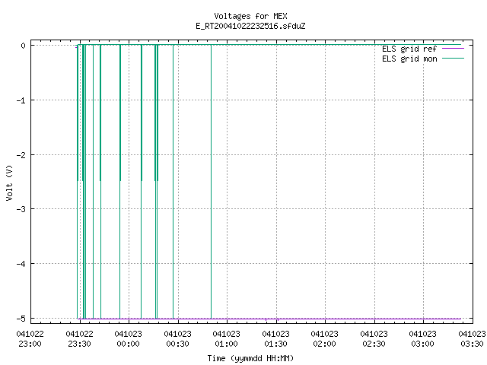Image resolution: width=487 pixels, height=365 pixels.
Task: Click the x-axis label 041023 03:00
Action: coord(423,339)
